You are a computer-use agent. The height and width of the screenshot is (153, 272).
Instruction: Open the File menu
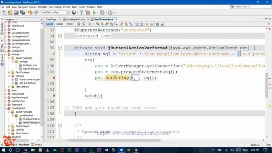pyautogui.click(x=3, y=7)
